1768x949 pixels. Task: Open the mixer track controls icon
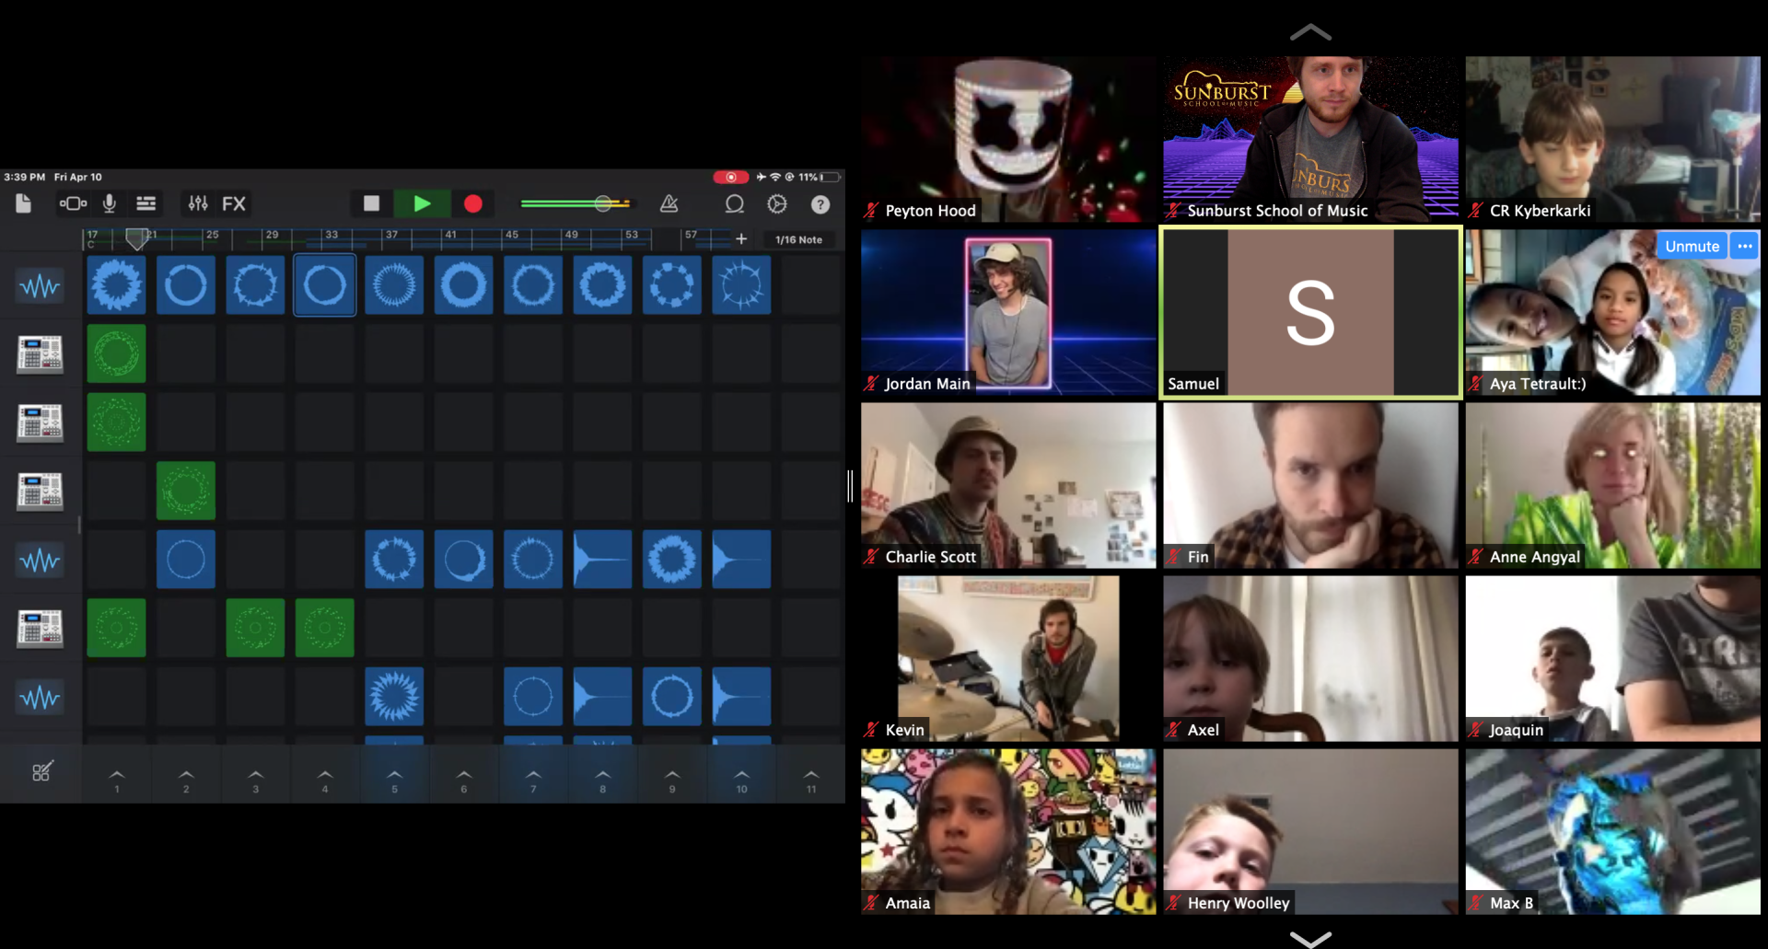198,203
